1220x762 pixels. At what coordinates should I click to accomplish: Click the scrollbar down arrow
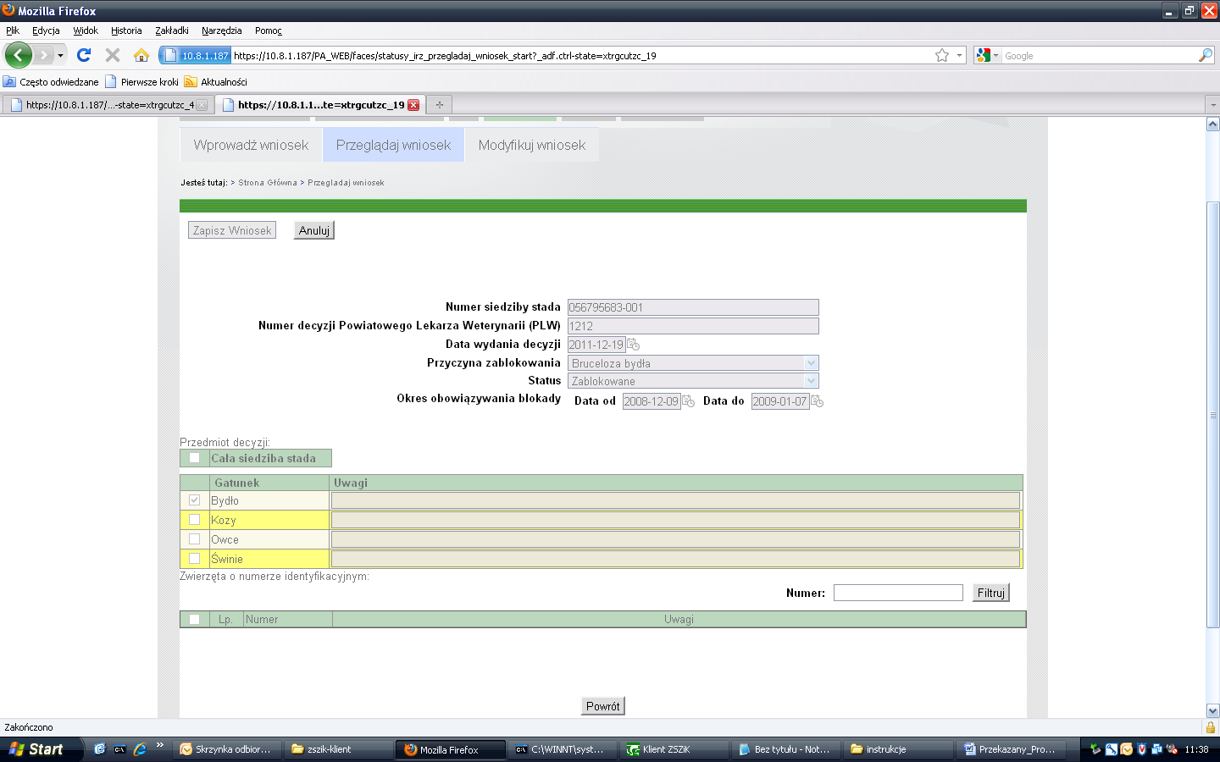pos(1213,711)
